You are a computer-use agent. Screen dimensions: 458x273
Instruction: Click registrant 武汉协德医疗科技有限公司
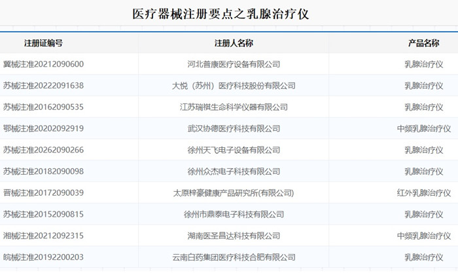(234, 128)
